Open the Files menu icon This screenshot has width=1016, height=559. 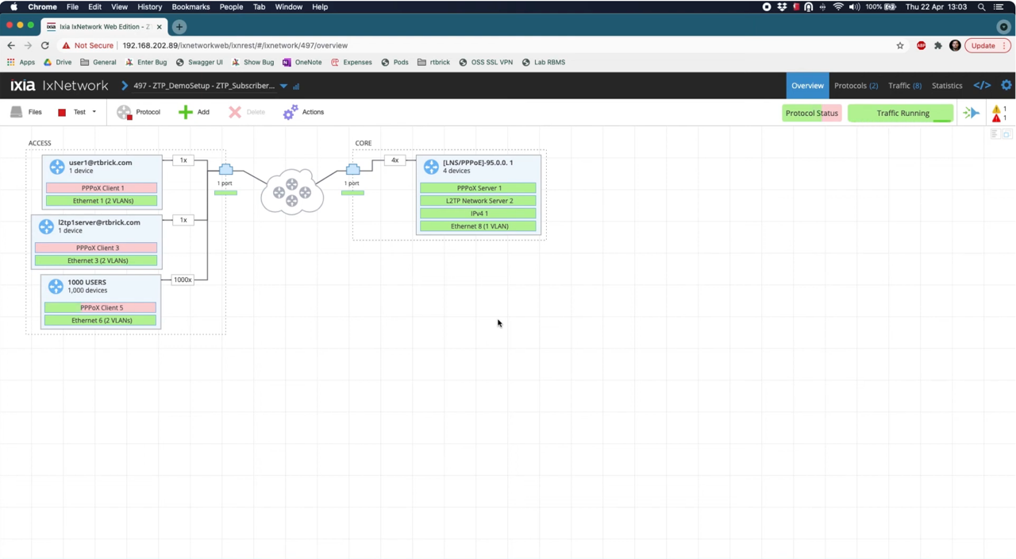coord(17,112)
